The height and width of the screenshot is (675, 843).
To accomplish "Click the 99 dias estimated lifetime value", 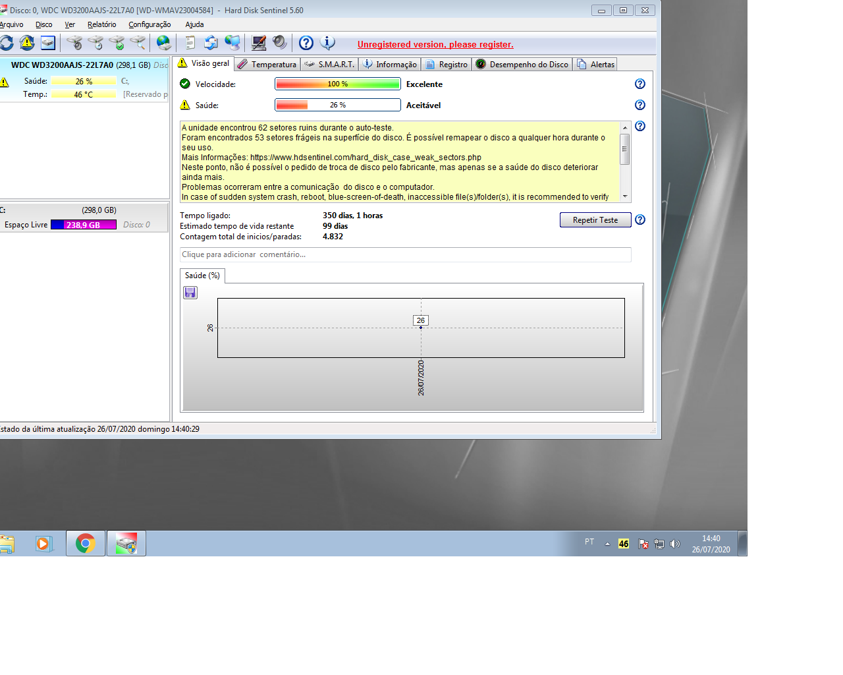I will 335,226.
